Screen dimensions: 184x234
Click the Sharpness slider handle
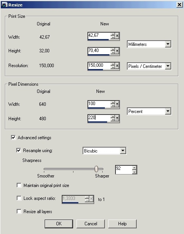click(x=97, y=169)
